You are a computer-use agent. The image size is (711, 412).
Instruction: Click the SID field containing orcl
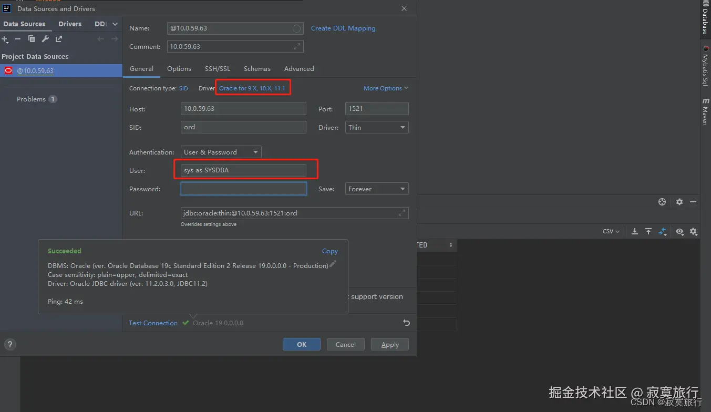[x=243, y=127]
